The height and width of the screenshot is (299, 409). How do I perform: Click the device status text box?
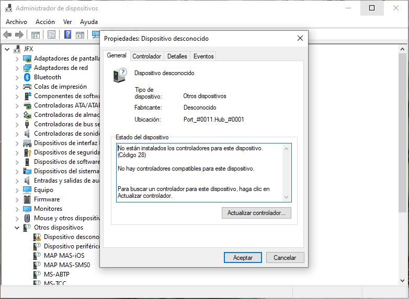click(x=204, y=173)
